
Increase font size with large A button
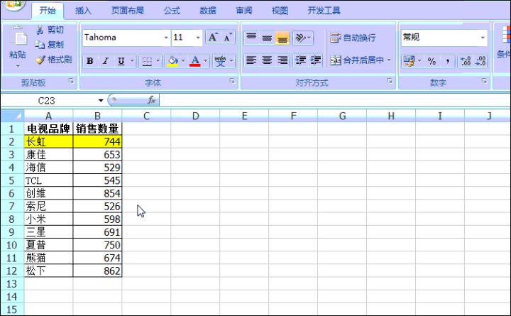(212, 37)
